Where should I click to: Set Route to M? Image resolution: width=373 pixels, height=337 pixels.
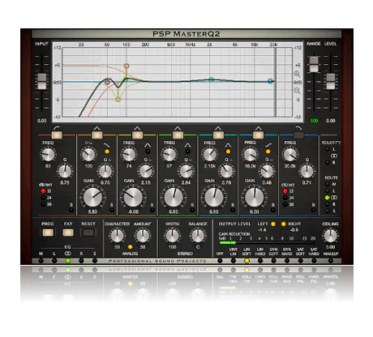coord(327,184)
